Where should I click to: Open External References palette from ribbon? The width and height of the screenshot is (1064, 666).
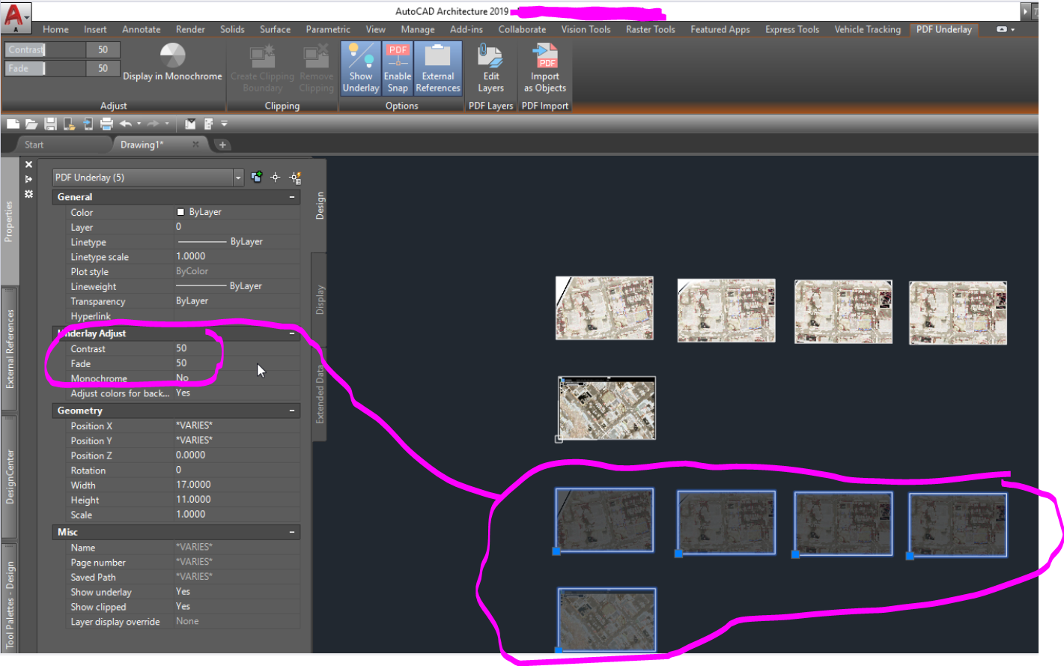point(438,68)
